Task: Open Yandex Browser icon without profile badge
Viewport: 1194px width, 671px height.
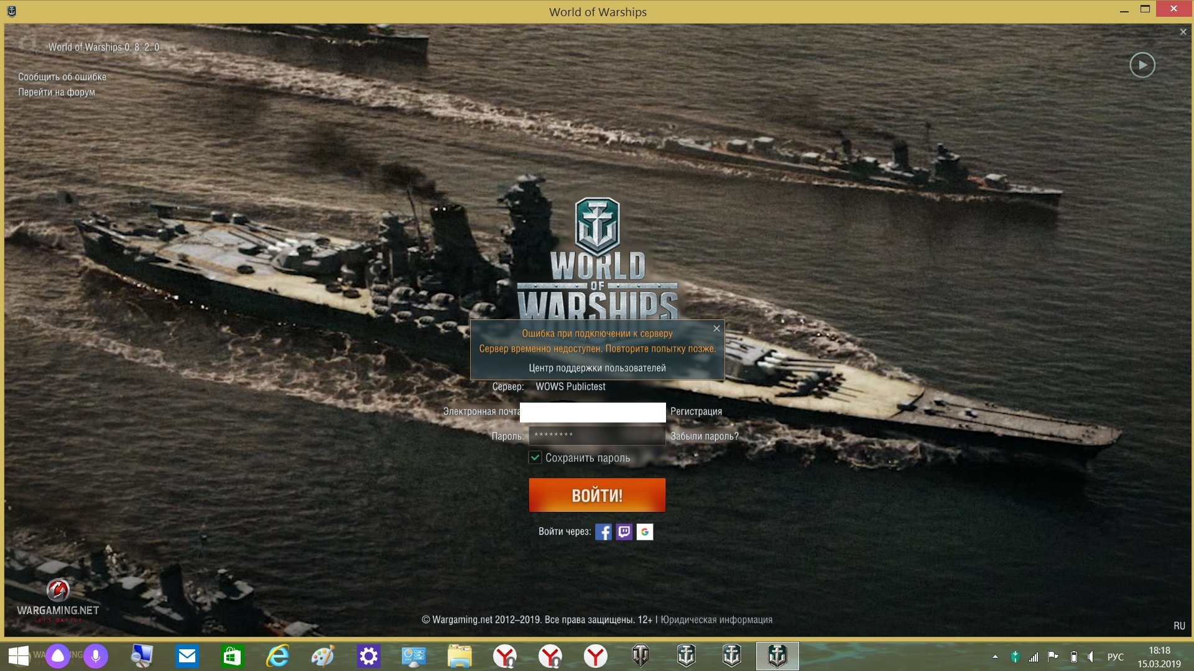Action: [596, 656]
